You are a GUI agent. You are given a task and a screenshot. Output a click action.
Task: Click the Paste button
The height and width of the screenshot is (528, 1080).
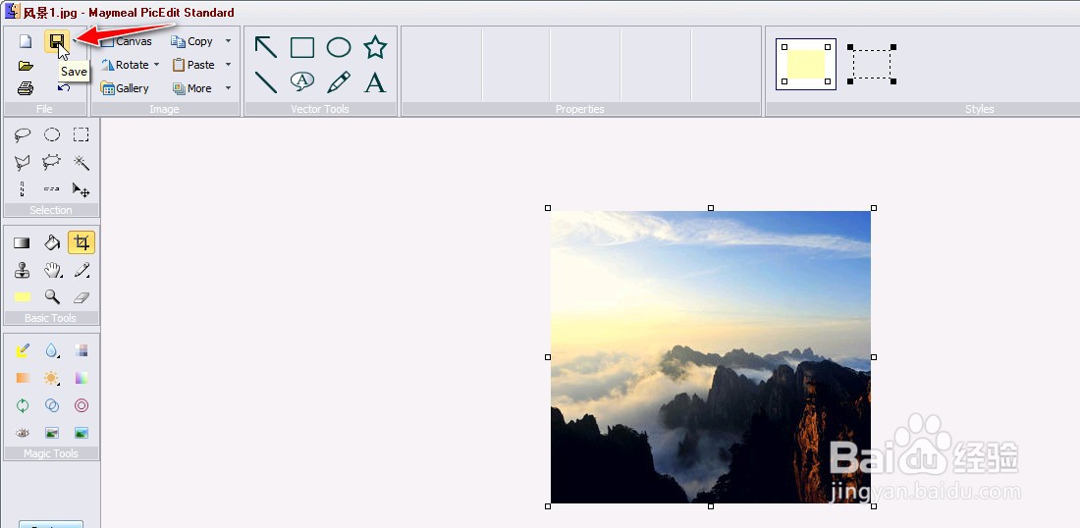click(193, 65)
